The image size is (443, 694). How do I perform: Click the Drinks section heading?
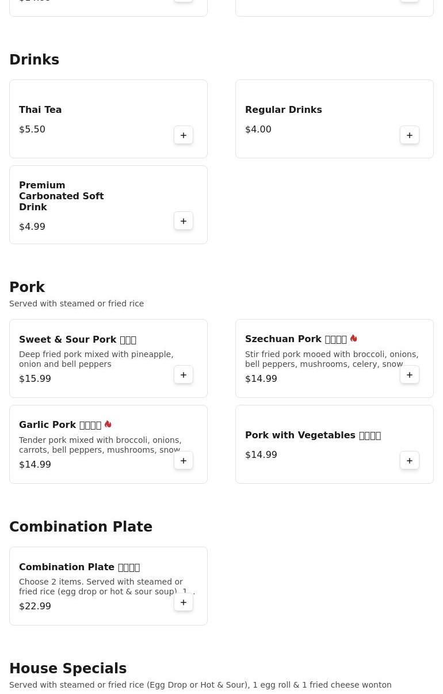pyautogui.click(x=34, y=60)
